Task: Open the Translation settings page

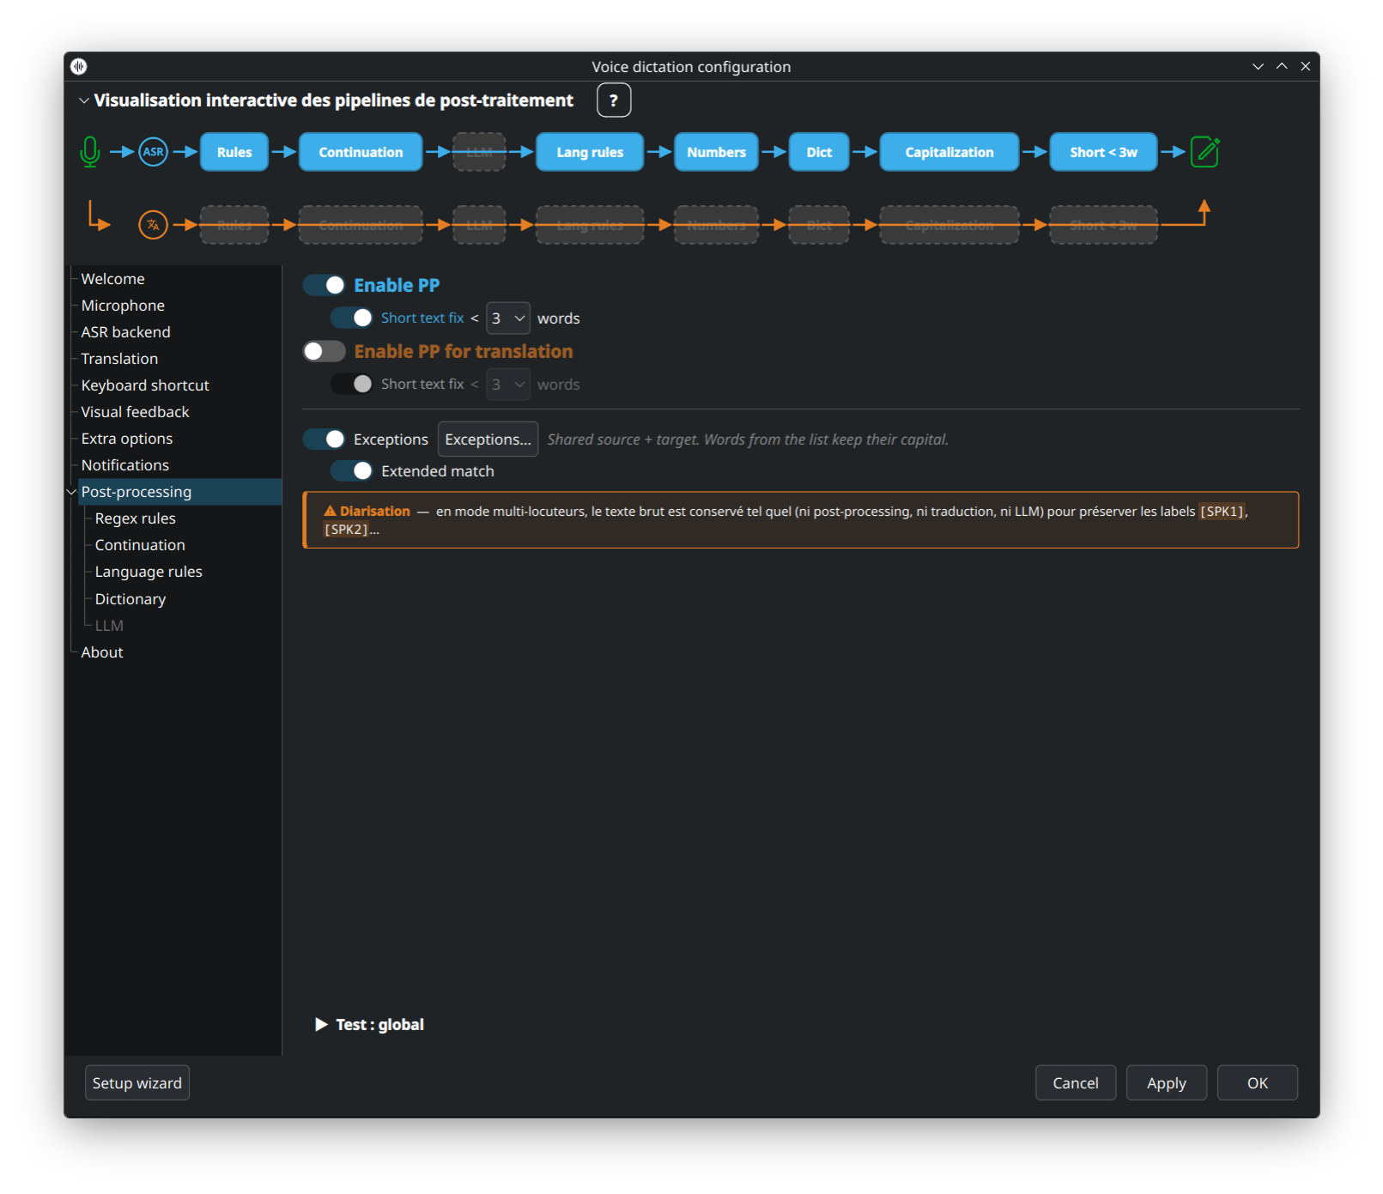Action: [119, 358]
